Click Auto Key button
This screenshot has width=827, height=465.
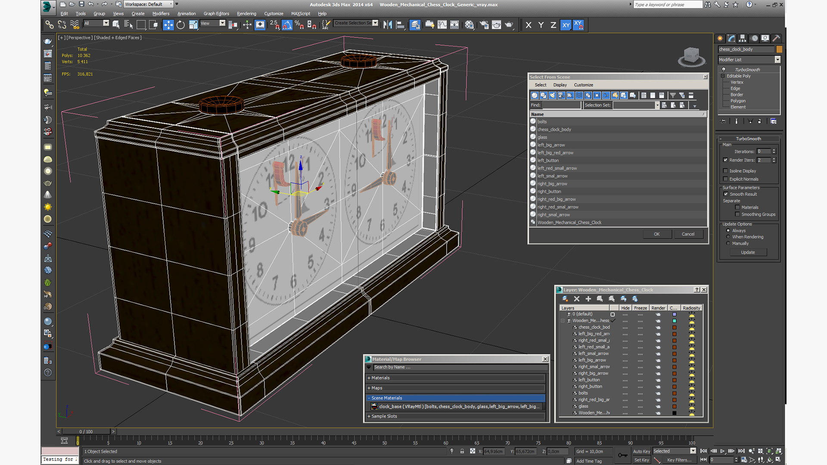click(641, 451)
